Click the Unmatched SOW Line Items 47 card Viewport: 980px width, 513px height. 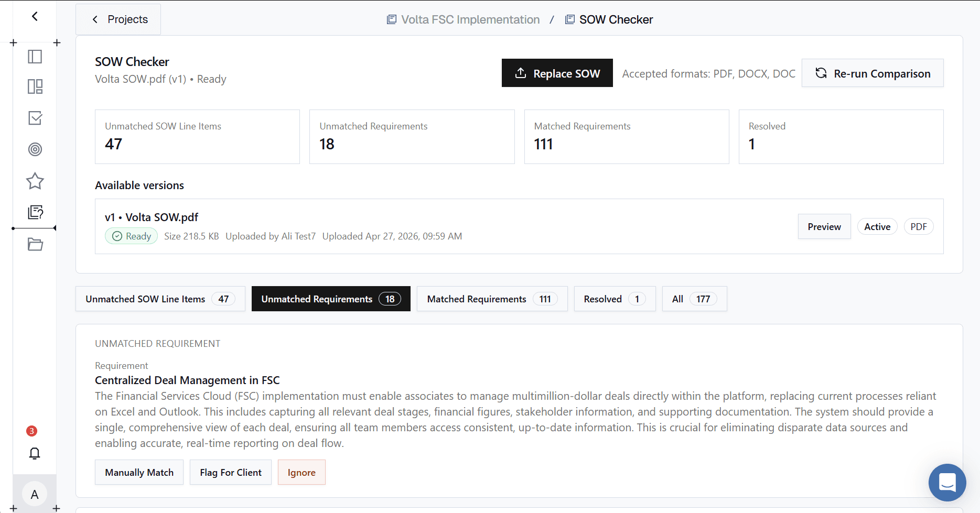(197, 137)
